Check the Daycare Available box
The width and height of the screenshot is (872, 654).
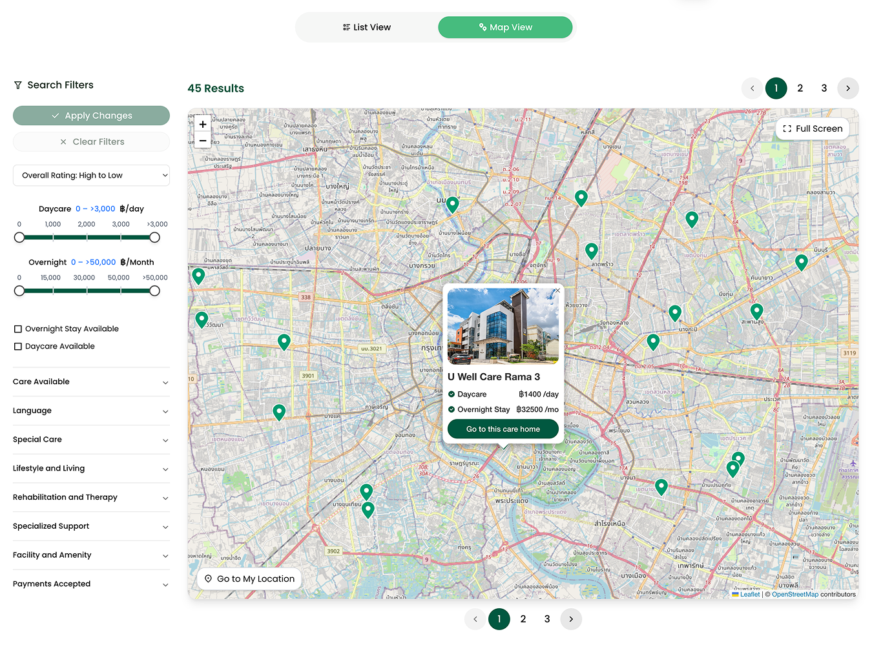coord(18,347)
